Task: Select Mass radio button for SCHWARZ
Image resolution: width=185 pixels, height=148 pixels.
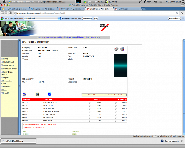Action: point(90,118)
